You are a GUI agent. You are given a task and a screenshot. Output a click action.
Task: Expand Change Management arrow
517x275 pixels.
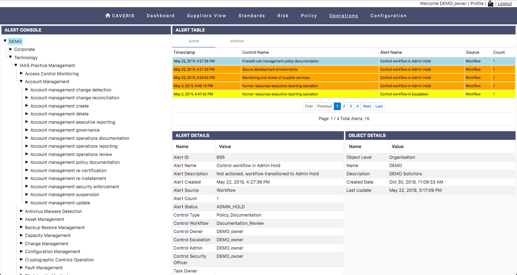click(21, 243)
